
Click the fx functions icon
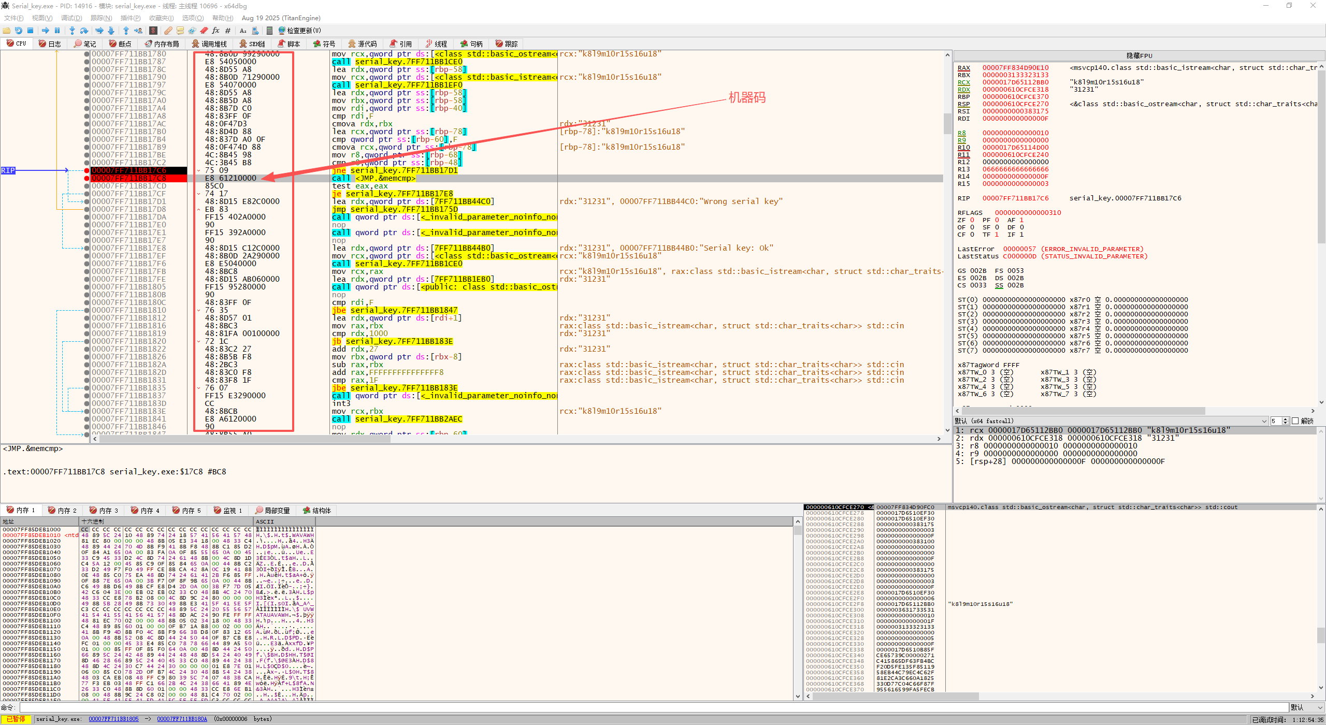coord(215,31)
